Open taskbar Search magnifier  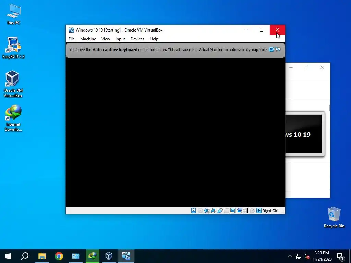coord(25,256)
